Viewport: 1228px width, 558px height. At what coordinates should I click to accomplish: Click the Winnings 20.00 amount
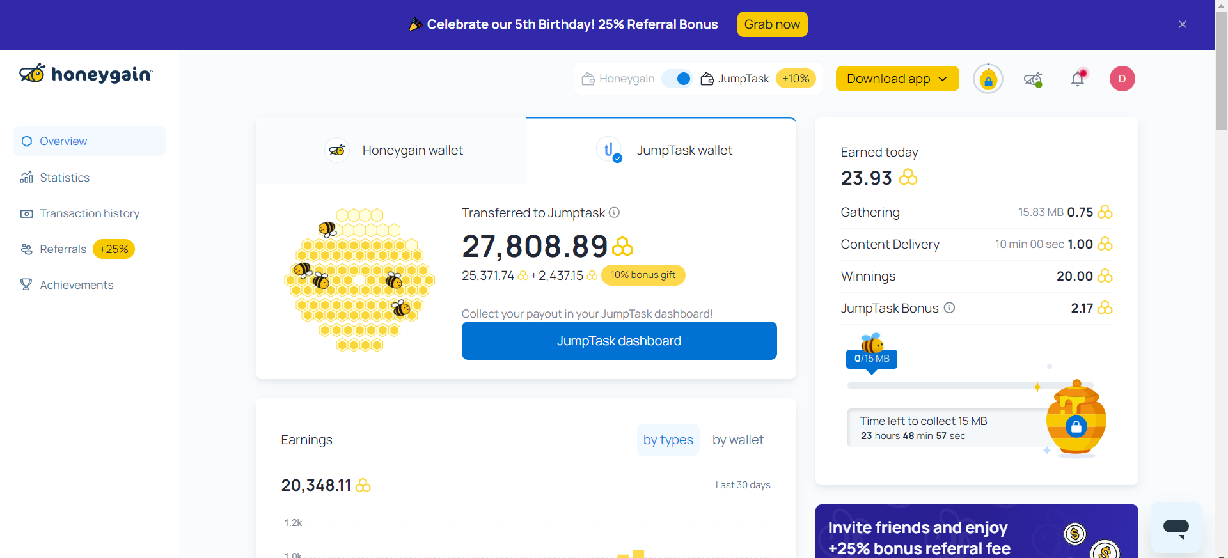1074,276
